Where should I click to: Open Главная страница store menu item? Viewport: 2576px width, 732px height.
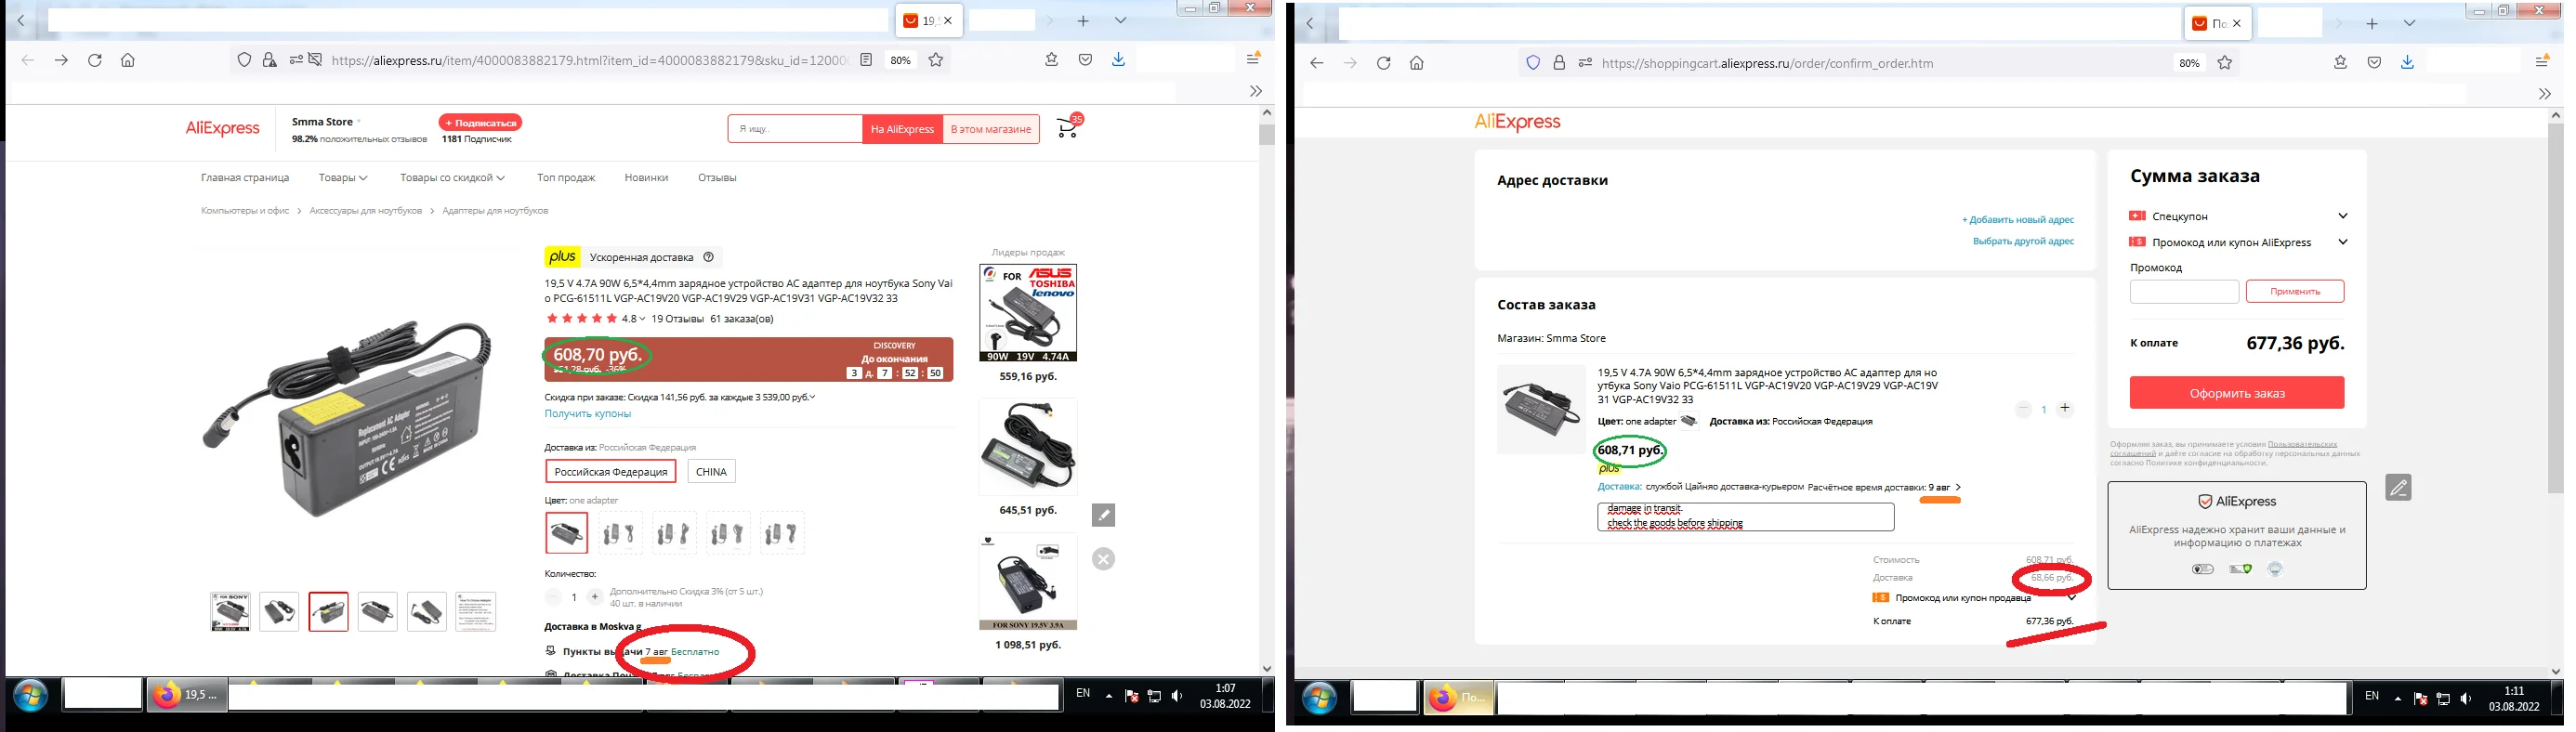point(245,177)
